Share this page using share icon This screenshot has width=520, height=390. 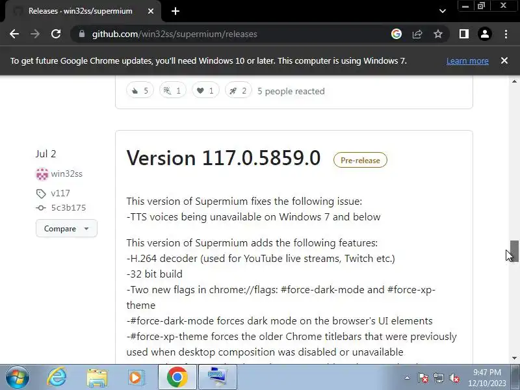click(417, 34)
